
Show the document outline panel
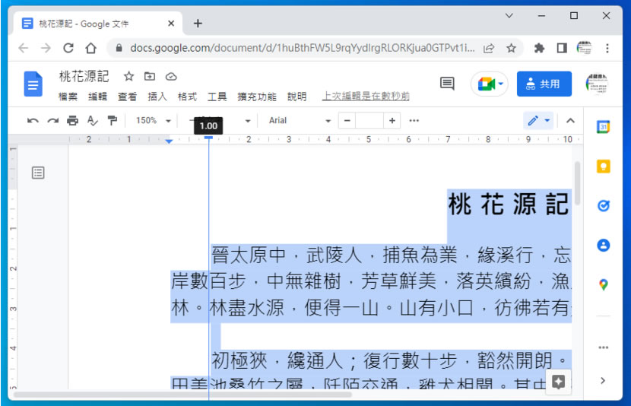(x=38, y=173)
